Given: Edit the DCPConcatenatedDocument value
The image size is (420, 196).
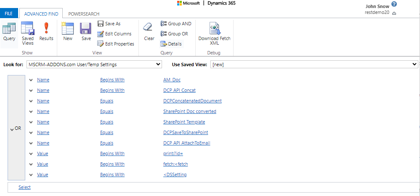Looking at the screenshot, I should coord(192,101).
